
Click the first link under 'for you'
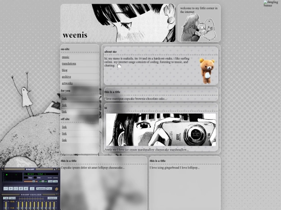[x=64, y=99]
